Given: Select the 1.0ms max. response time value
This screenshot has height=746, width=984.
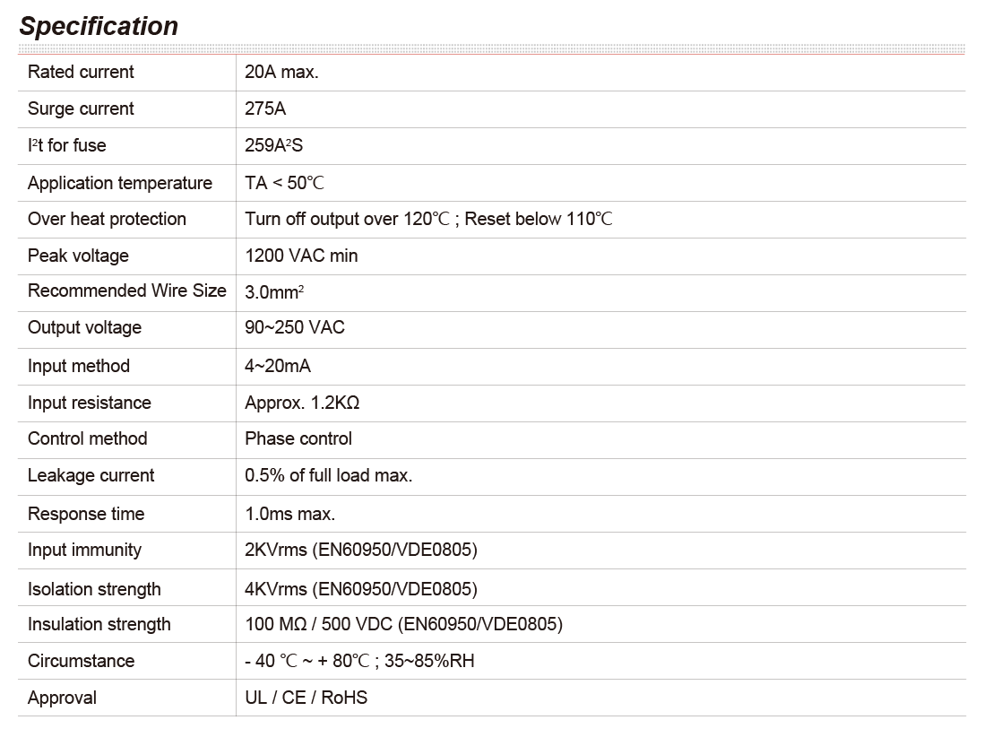Looking at the screenshot, I should pyautogui.click(x=289, y=514).
